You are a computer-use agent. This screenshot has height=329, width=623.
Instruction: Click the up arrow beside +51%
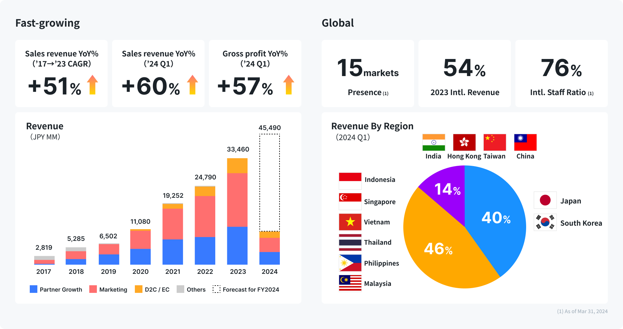pos(92,85)
